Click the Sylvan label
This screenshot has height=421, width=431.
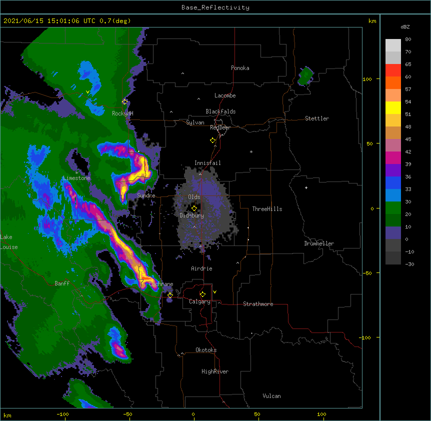click(x=195, y=122)
